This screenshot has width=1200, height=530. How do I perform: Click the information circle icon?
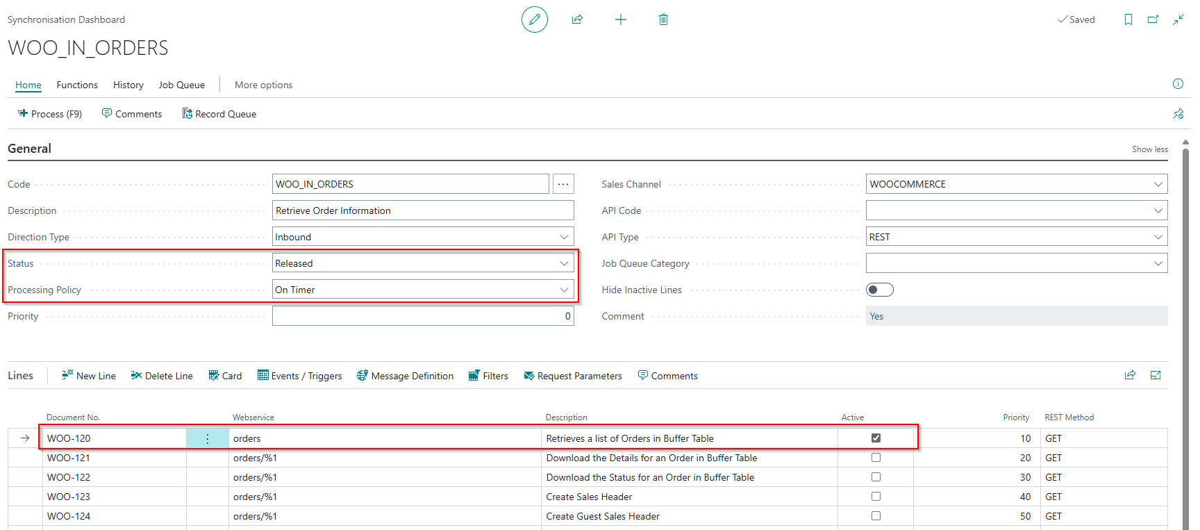[x=1178, y=84]
